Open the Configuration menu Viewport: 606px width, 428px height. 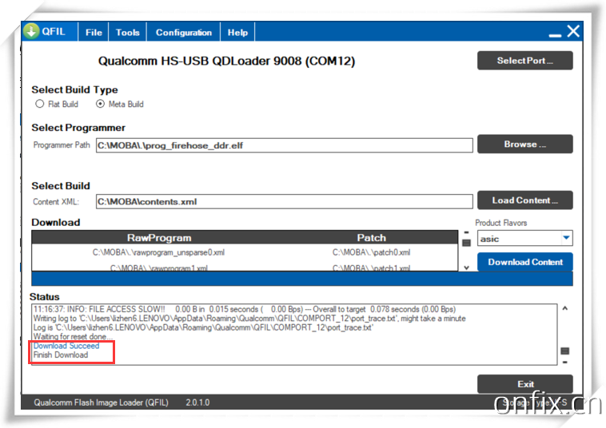pyautogui.click(x=183, y=33)
